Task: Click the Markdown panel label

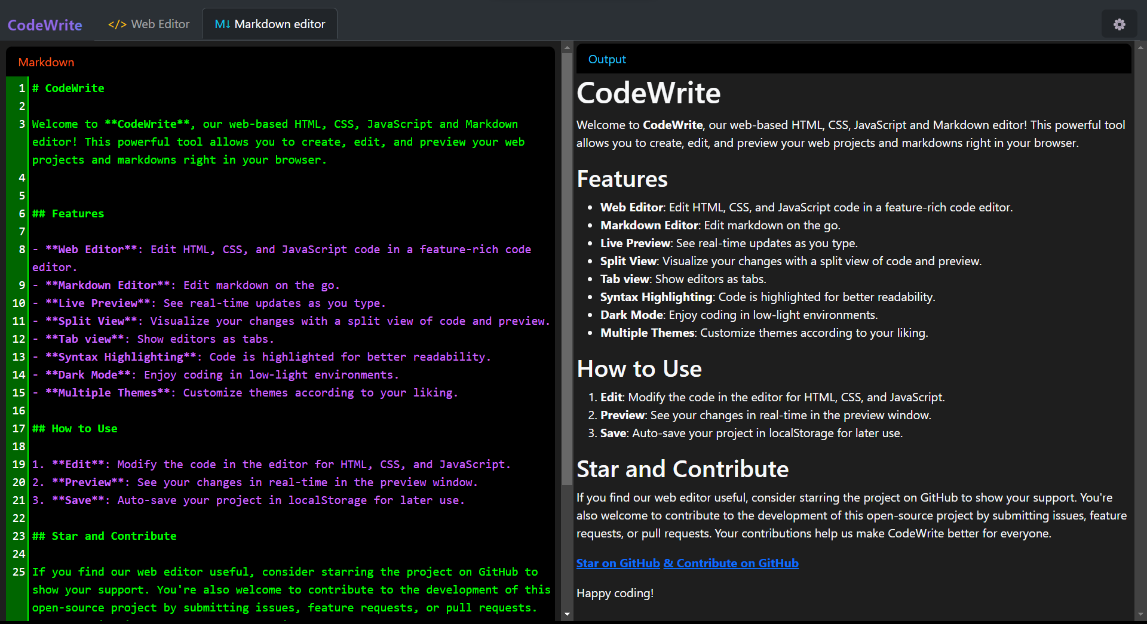Action: point(46,62)
